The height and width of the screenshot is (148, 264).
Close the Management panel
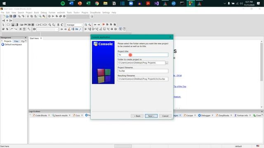click(26, 37)
